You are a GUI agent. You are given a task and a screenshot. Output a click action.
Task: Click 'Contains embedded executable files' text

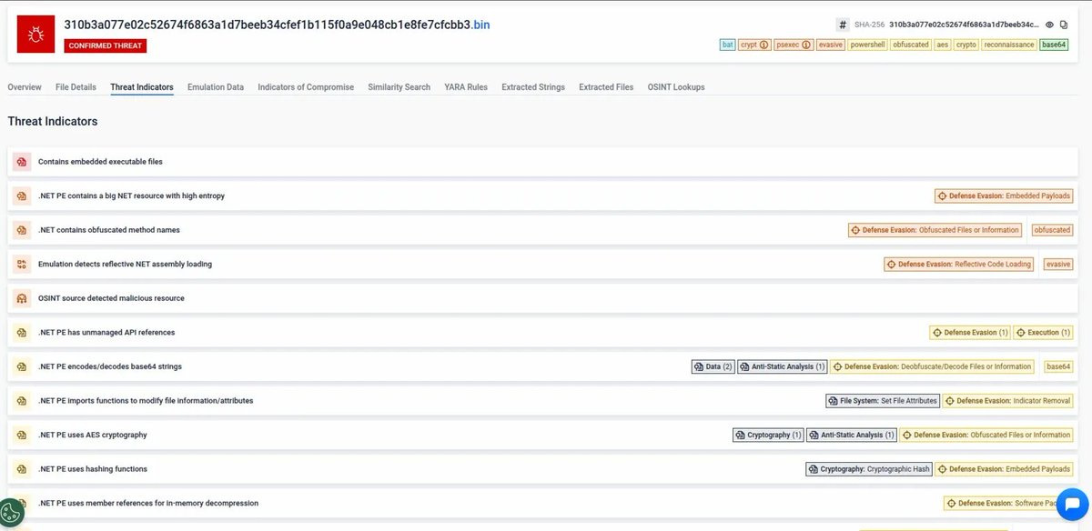point(100,162)
